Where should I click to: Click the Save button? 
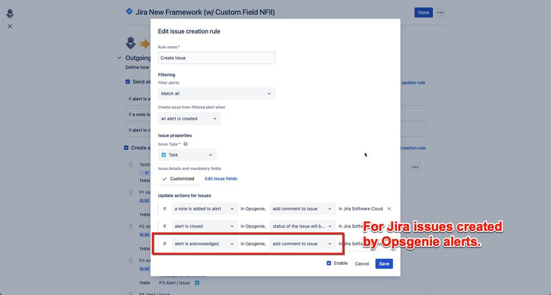click(x=384, y=264)
